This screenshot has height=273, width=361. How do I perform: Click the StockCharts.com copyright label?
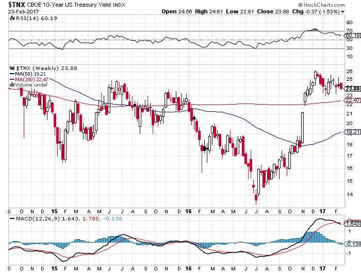[x=322, y=5]
